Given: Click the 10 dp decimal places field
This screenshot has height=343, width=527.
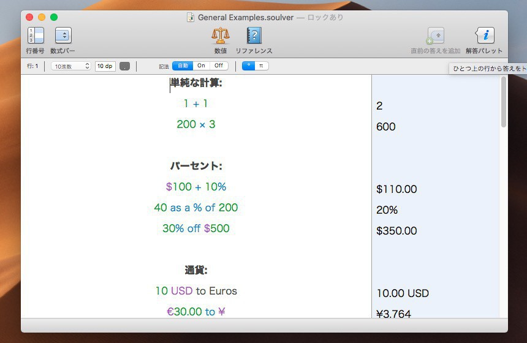Looking at the screenshot, I should [x=105, y=66].
